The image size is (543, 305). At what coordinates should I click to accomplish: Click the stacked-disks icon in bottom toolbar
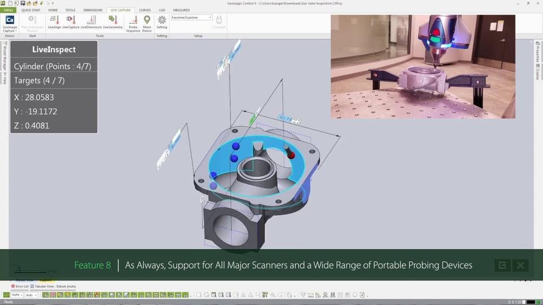pos(333,295)
